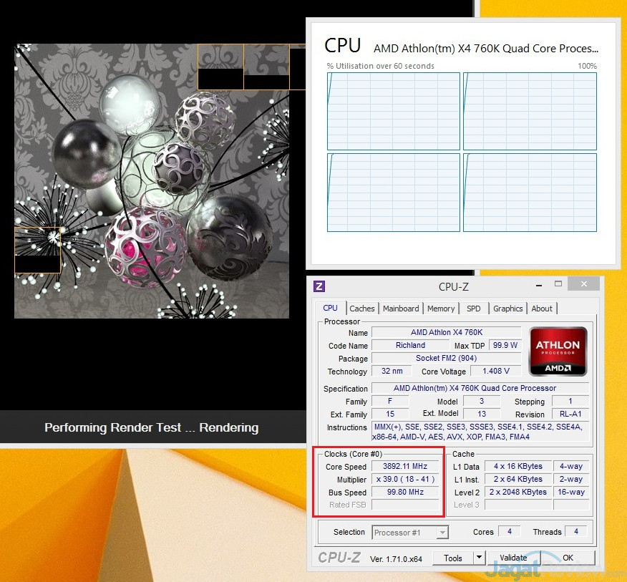The height and width of the screenshot is (582, 627).
Task: Click the Validate button
Action: pyautogui.click(x=513, y=558)
